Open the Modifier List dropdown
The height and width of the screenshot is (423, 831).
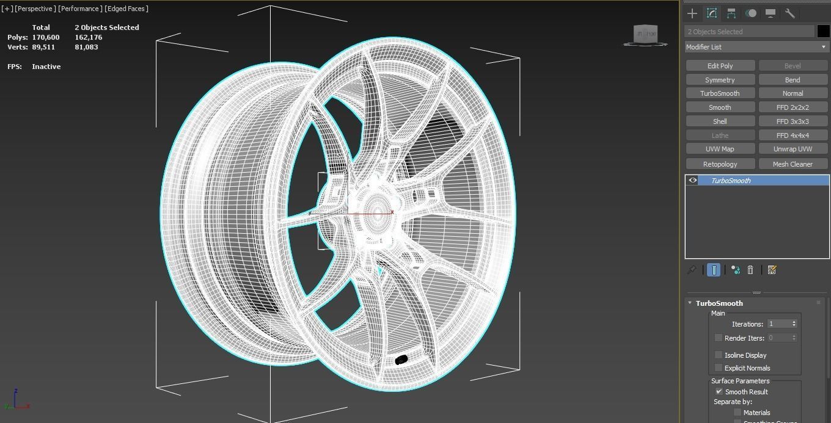[756, 46]
